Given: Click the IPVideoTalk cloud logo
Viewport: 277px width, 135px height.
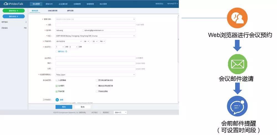Looking at the screenshot, I should pos(13,4).
